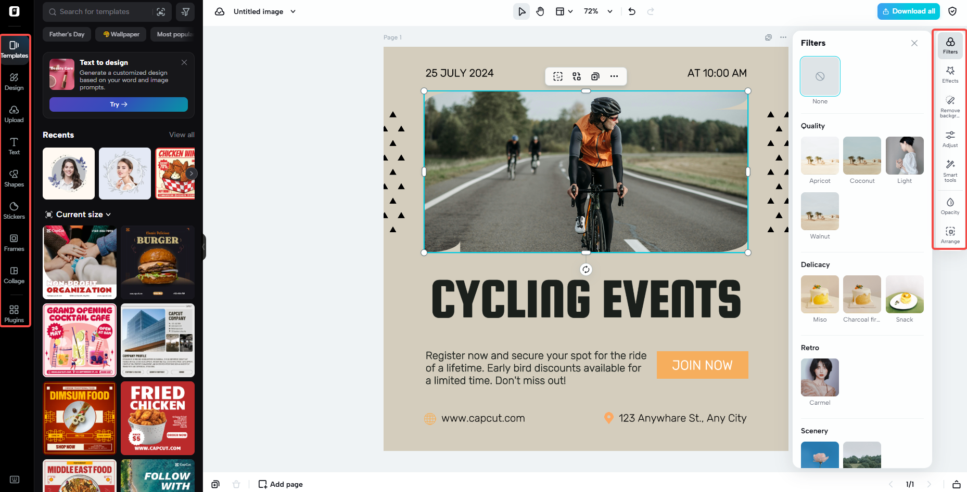Expand the Current size dropdown
967x492 pixels.
click(79, 215)
